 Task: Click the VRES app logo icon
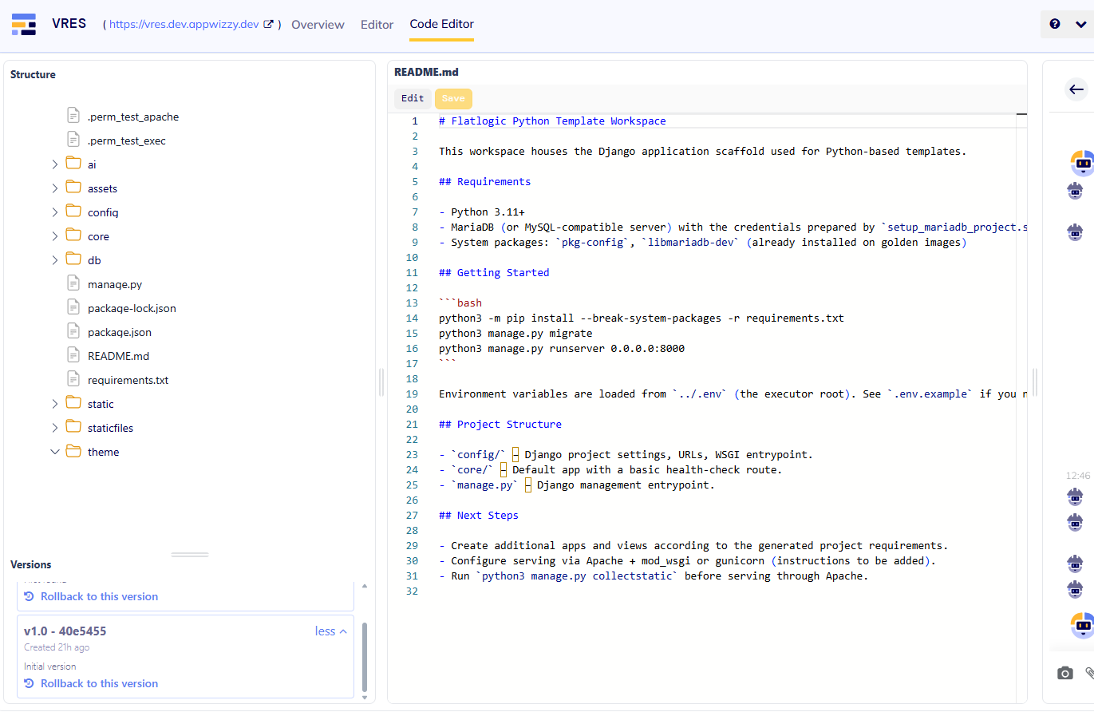coord(24,24)
